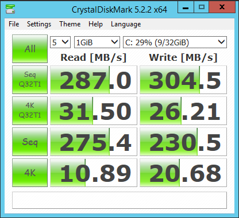This screenshot has height=218, width=239.
Task: Click the CrystalDiskMark app icon in title bar
Action: 10,9
